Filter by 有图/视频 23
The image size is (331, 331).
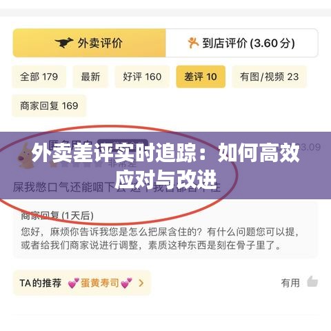tap(269, 77)
